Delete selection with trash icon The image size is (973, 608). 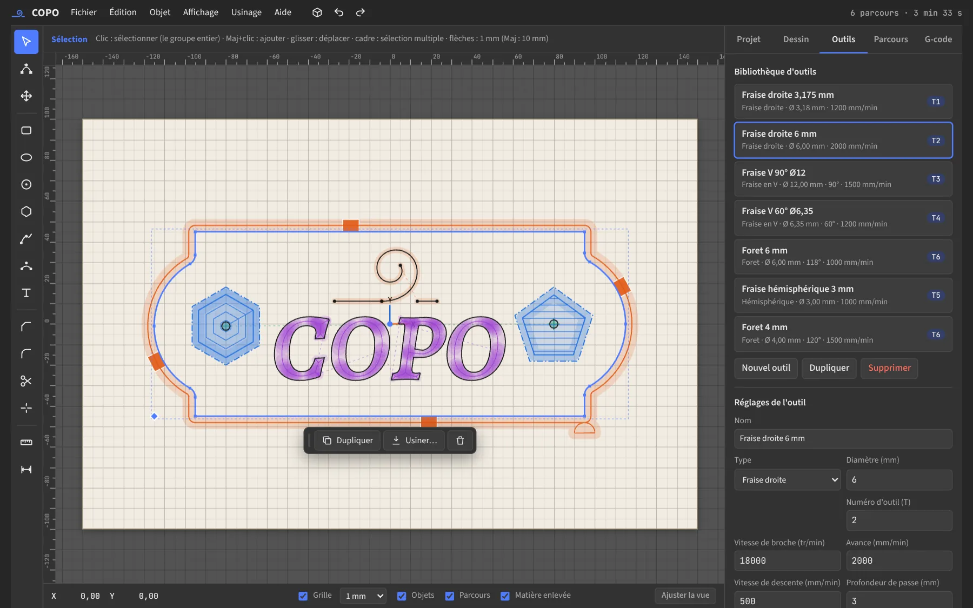pos(460,440)
